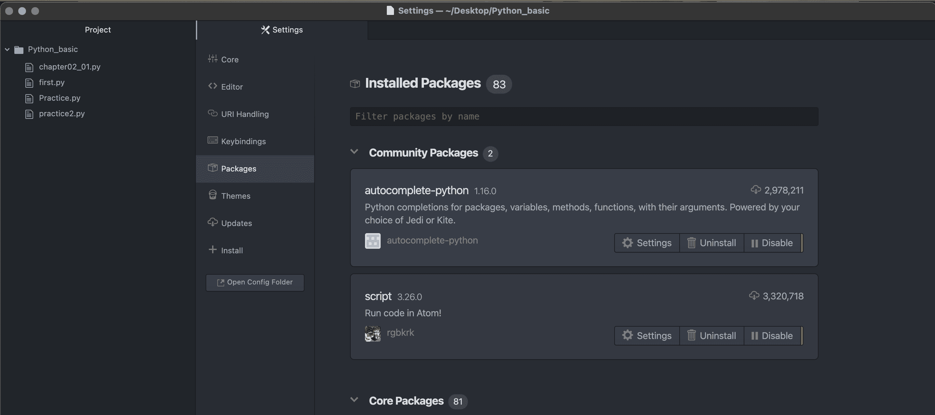Collapse the Community Packages section
Screen dimensions: 935x415
coord(354,152)
